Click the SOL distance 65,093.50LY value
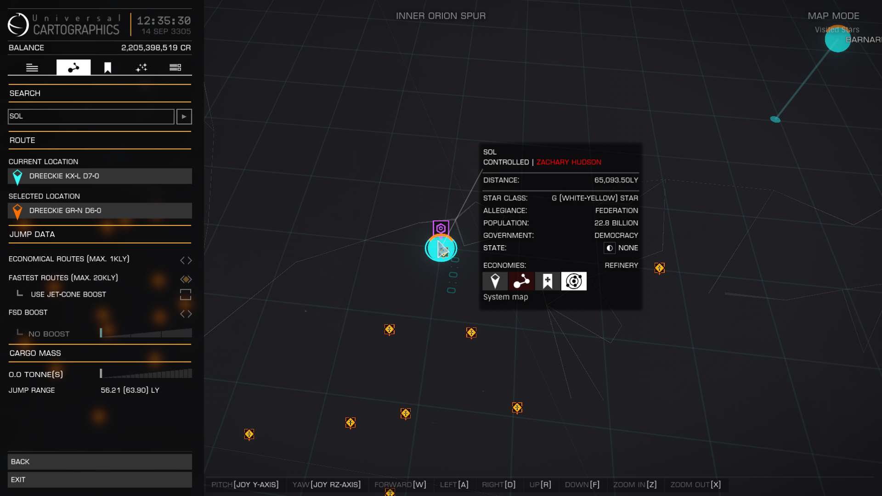The width and height of the screenshot is (882, 496). click(x=616, y=180)
